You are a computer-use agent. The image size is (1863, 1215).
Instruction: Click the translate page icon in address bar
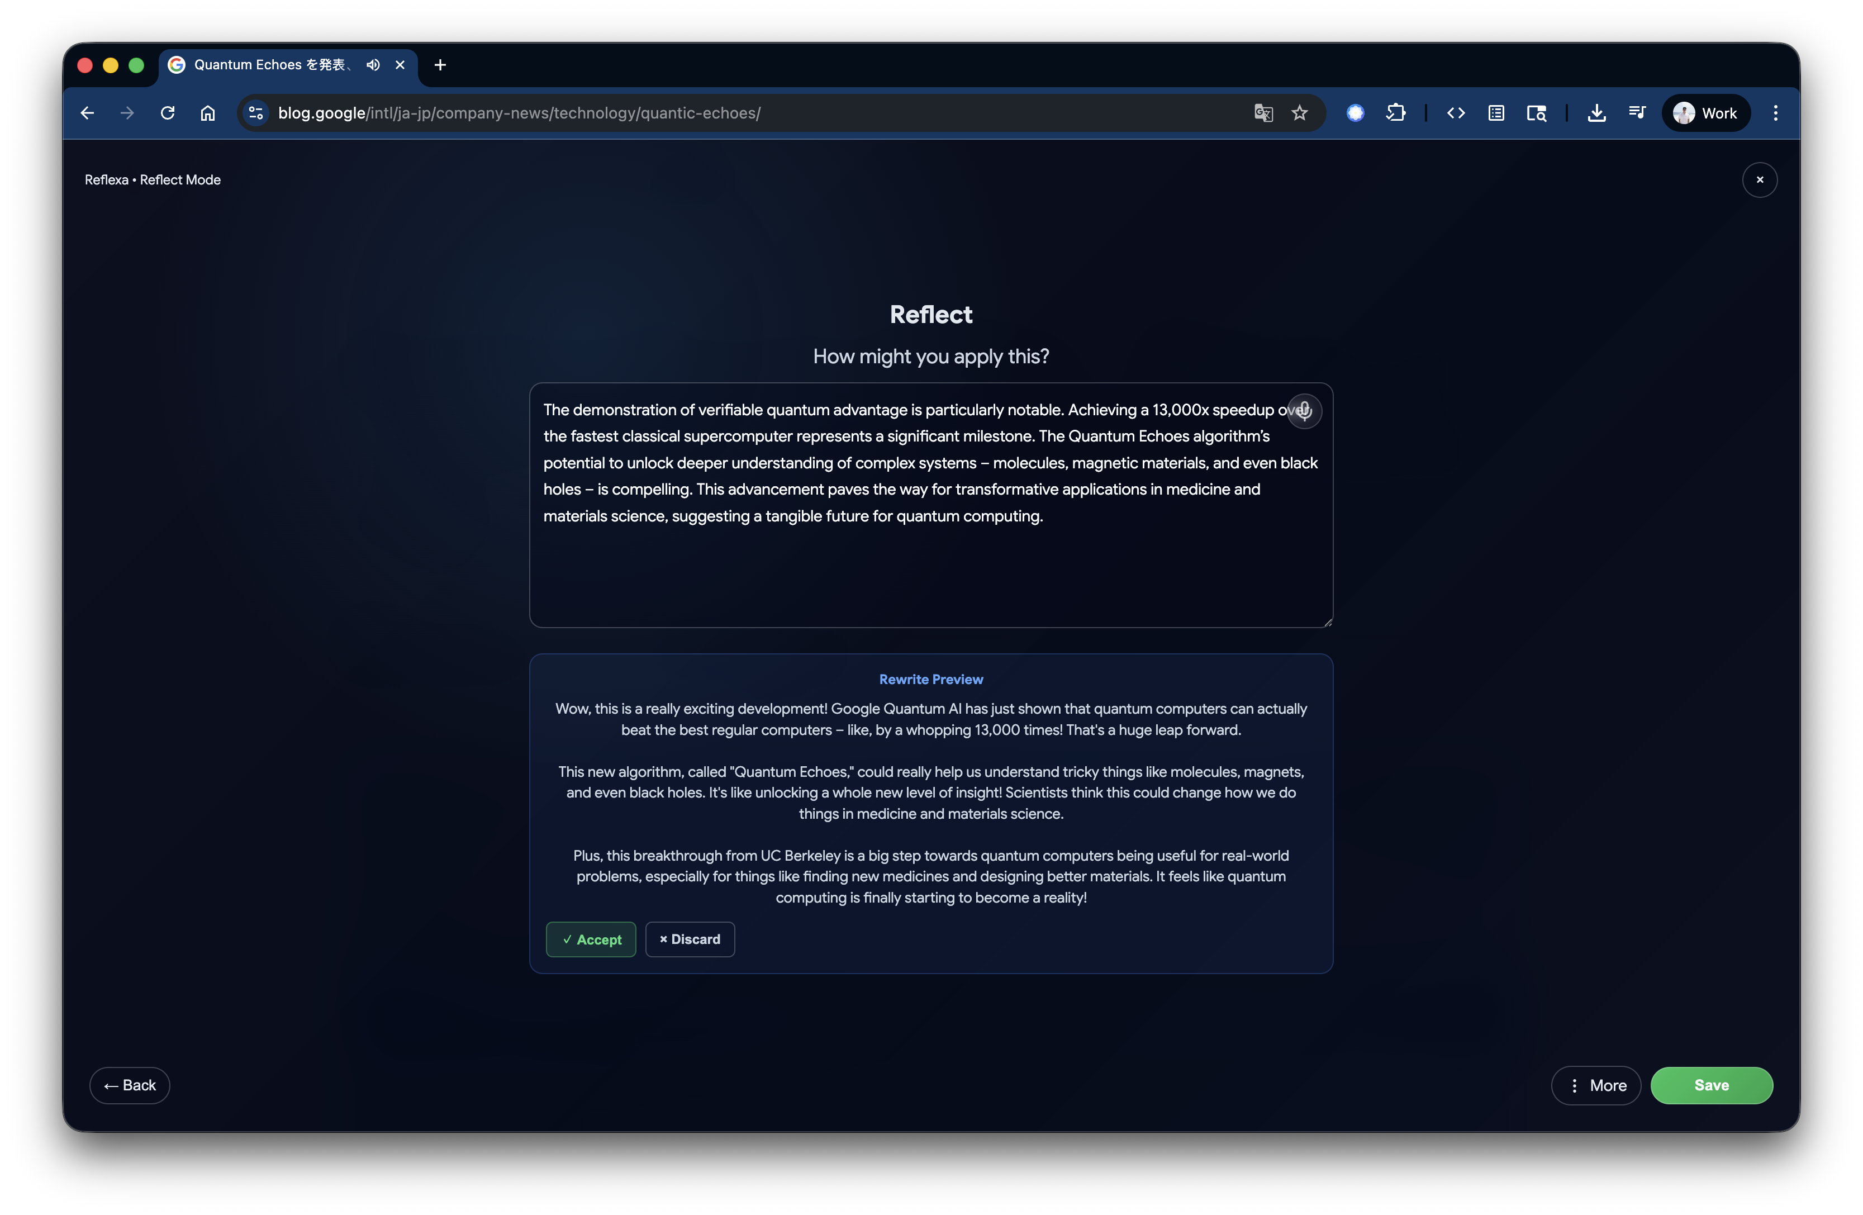[x=1263, y=113]
